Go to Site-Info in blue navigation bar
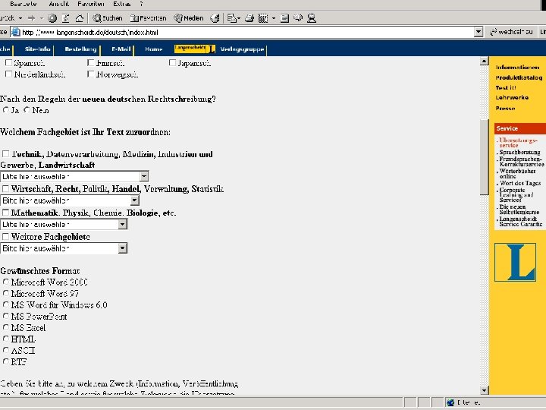 coord(38,49)
